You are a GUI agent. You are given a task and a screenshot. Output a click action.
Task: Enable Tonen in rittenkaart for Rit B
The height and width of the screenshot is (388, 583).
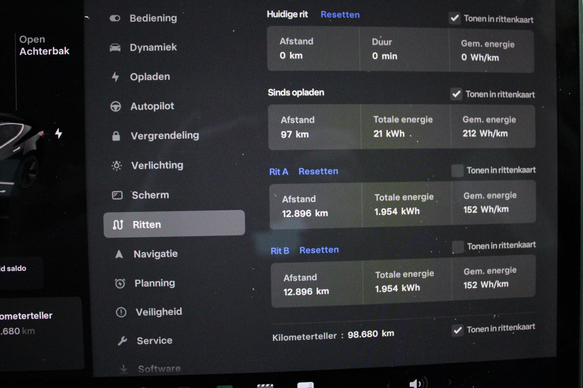click(458, 247)
